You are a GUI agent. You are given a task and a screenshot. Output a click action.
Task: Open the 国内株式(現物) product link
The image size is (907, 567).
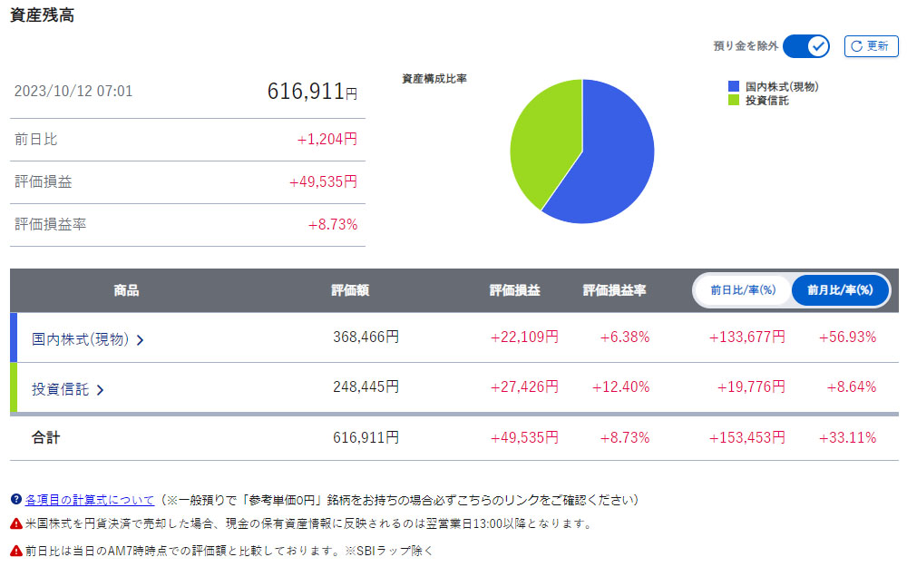point(80,339)
